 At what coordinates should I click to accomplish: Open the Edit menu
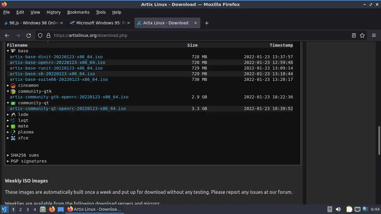tap(20, 12)
